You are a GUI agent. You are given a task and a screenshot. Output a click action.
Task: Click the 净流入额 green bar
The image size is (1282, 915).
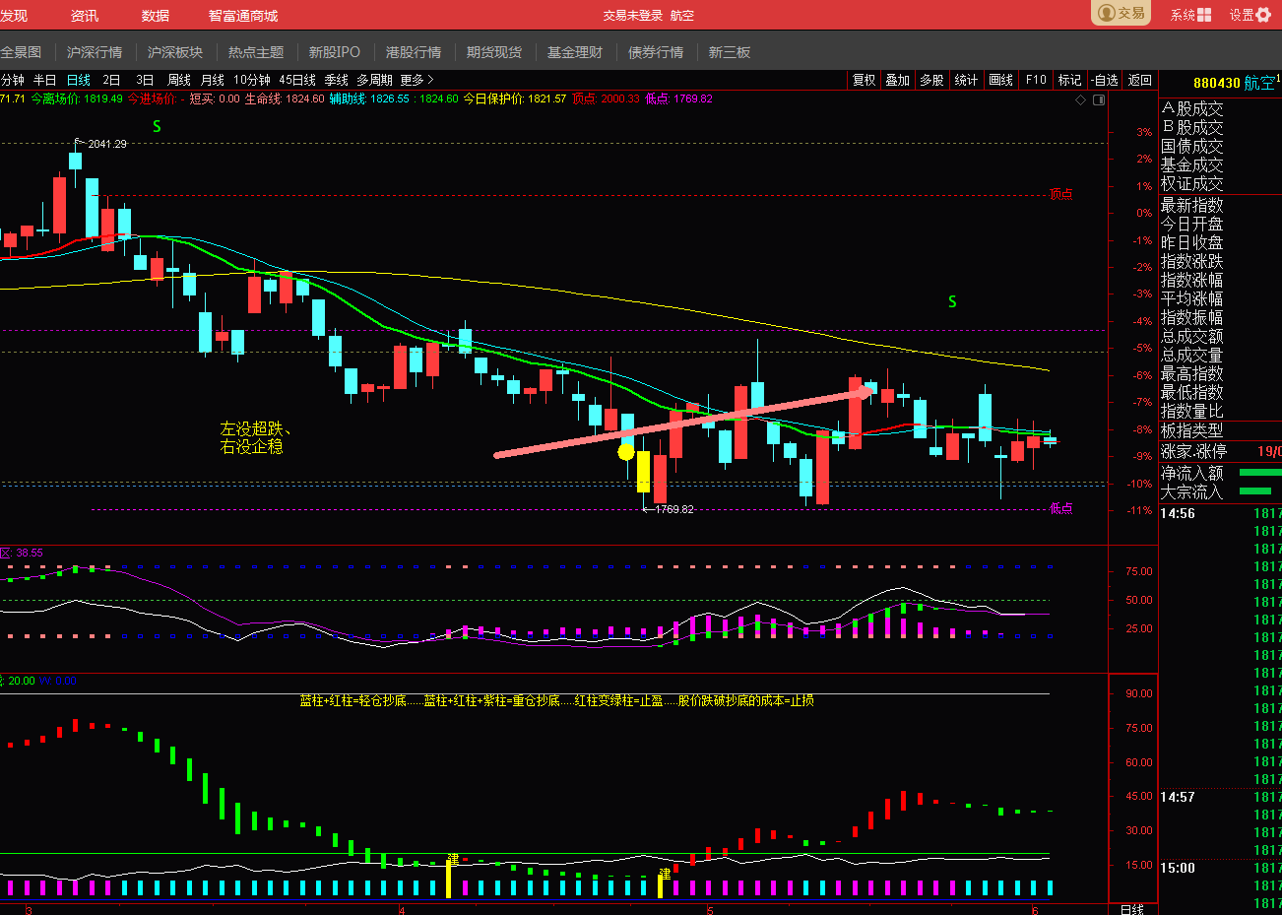(1260, 473)
